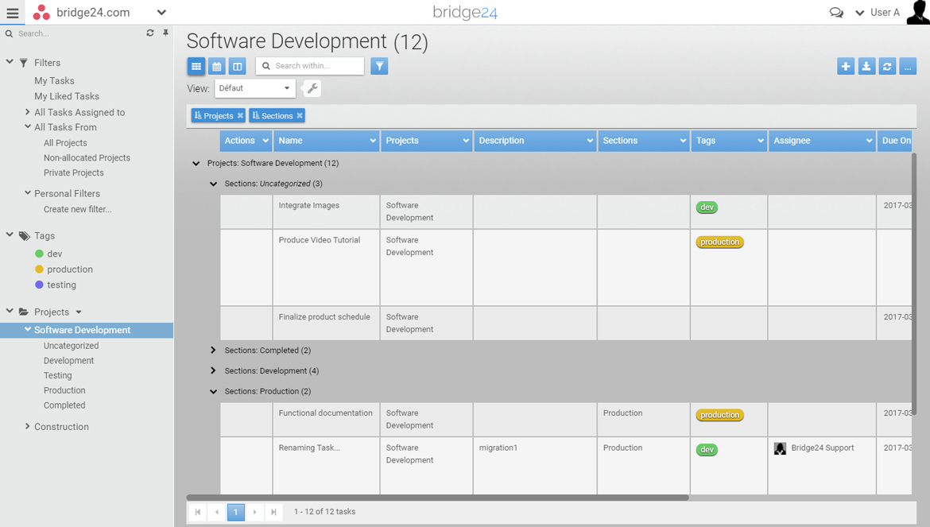Collapse Sections: Uncategorized group
The height and width of the screenshot is (527, 930).
pyautogui.click(x=214, y=184)
